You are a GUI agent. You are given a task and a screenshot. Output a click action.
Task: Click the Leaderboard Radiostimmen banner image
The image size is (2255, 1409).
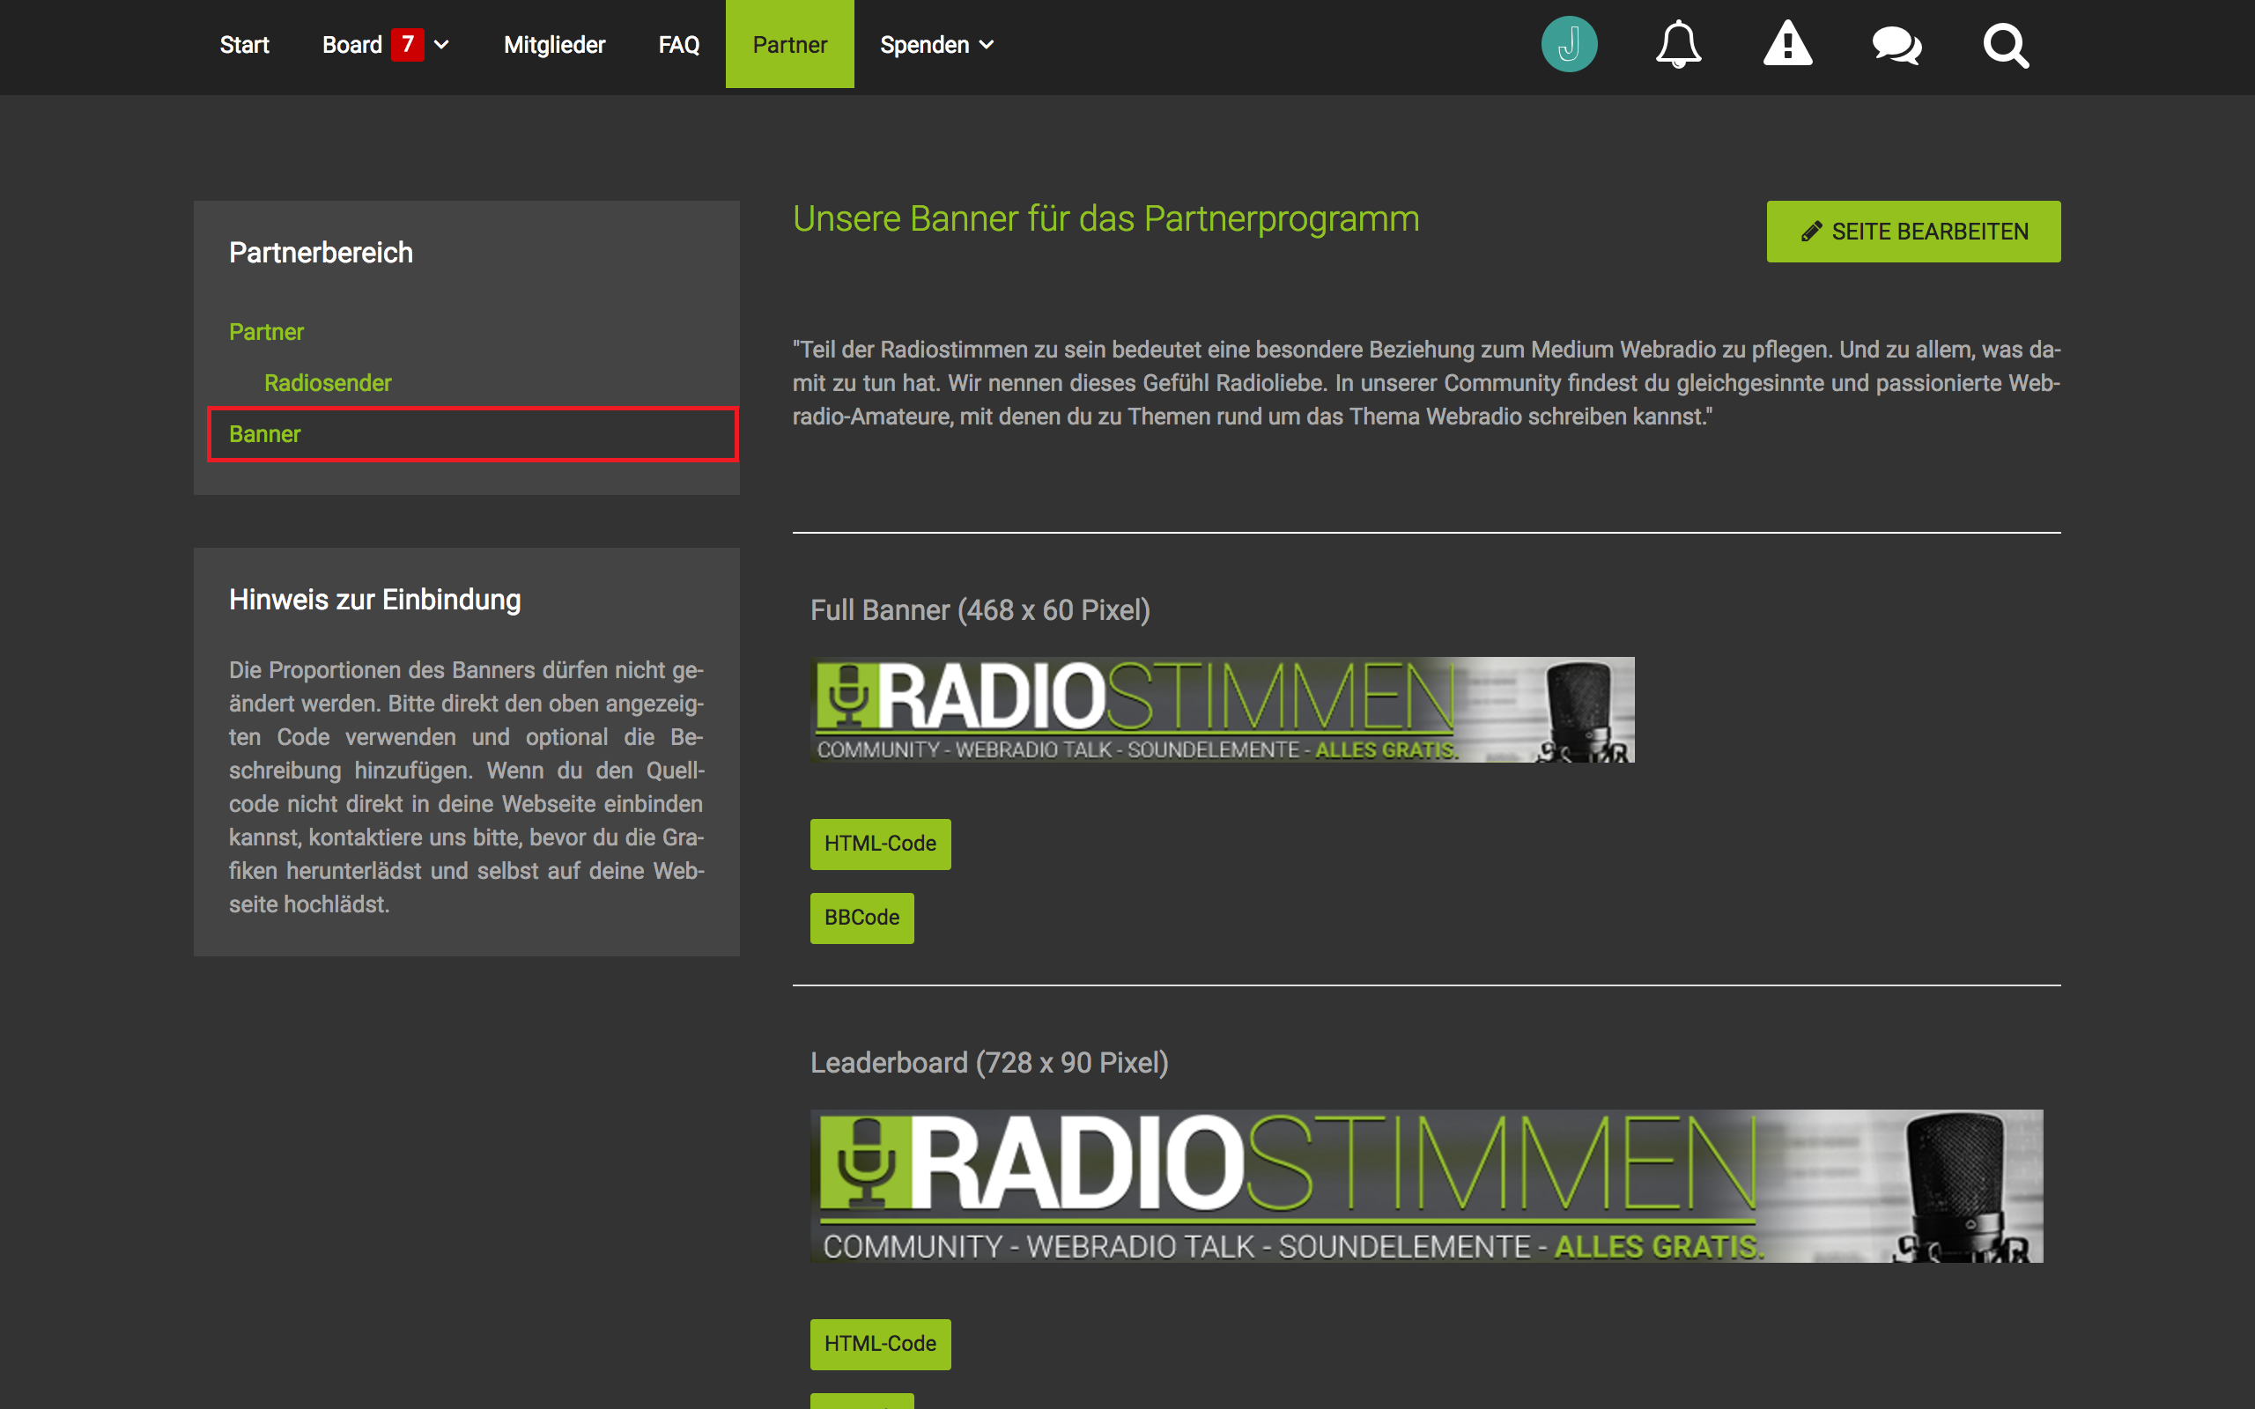[x=1426, y=1185]
